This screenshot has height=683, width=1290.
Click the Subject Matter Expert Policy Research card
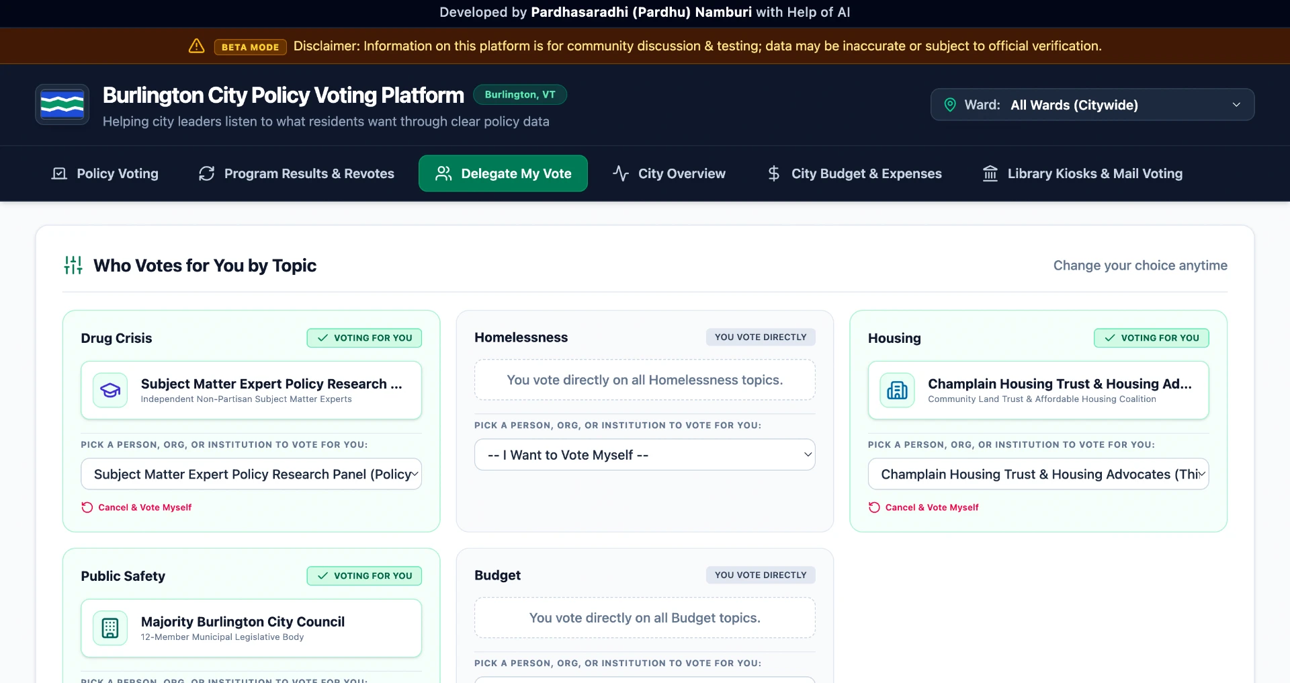tap(251, 391)
